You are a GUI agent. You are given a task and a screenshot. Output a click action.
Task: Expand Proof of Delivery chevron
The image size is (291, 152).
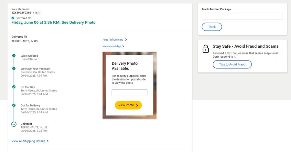(126, 40)
